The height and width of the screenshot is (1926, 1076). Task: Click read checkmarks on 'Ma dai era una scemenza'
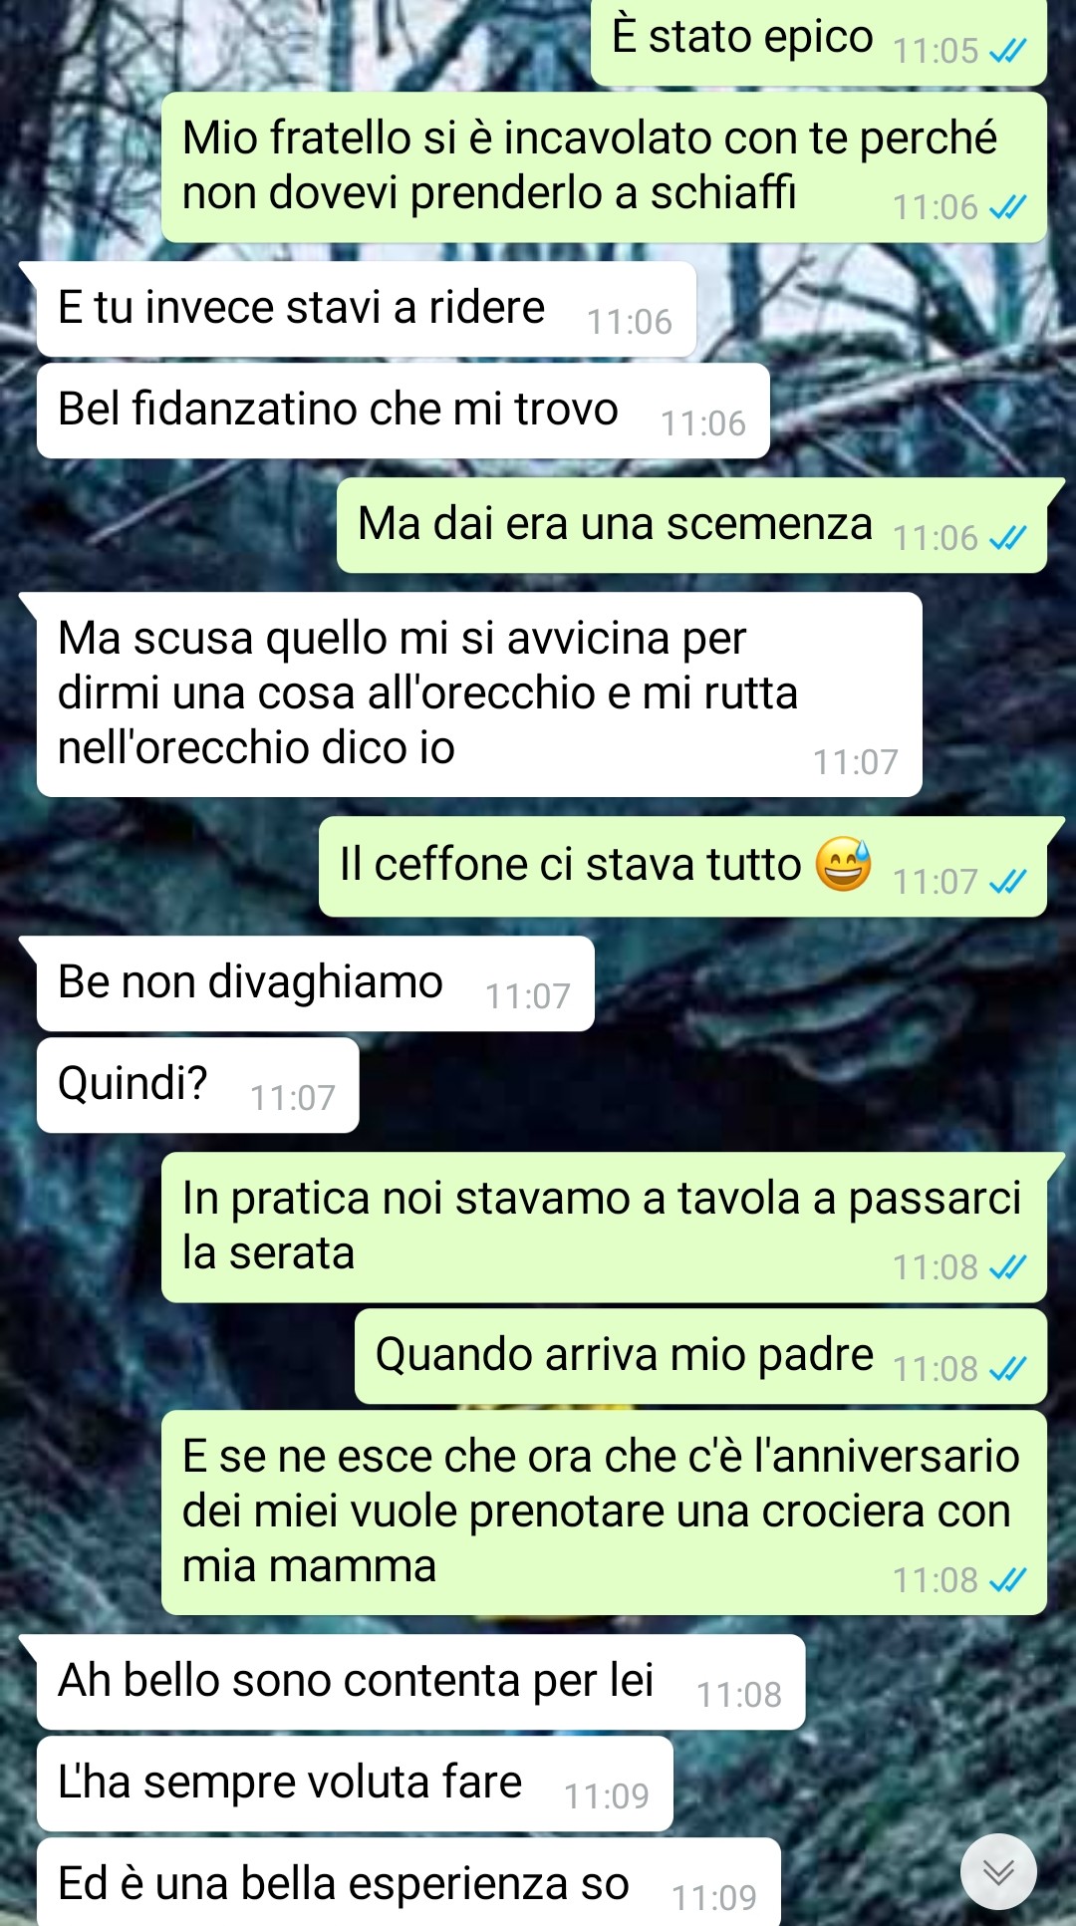[1007, 538]
